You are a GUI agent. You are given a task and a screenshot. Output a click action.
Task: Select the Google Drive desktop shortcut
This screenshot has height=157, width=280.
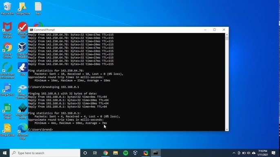[x=22, y=9]
